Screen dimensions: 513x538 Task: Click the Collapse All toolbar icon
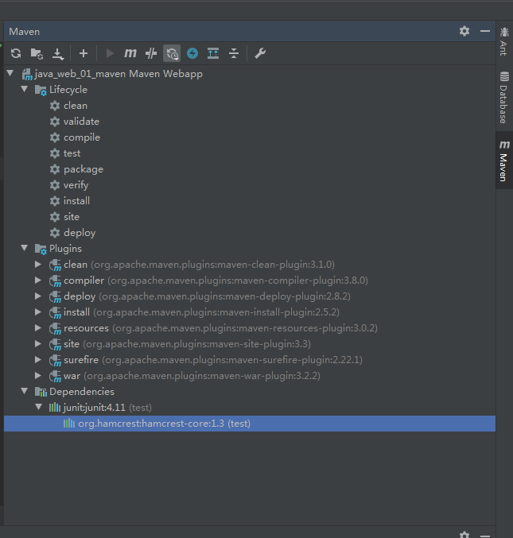tap(234, 53)
